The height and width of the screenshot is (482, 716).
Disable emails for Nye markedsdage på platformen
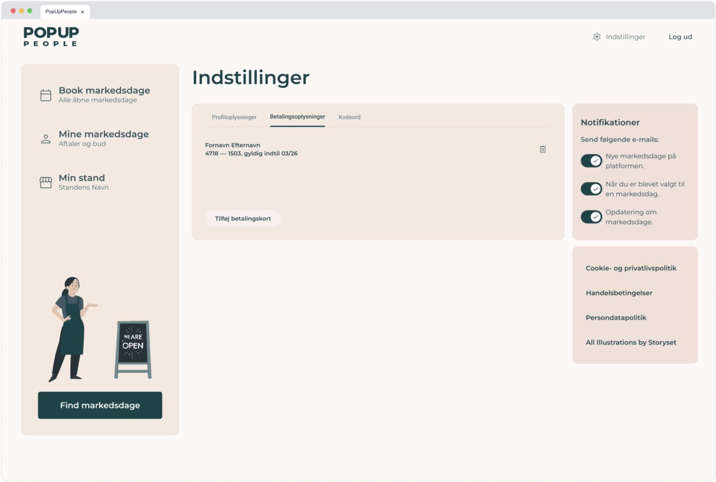(x=591, y=161)
